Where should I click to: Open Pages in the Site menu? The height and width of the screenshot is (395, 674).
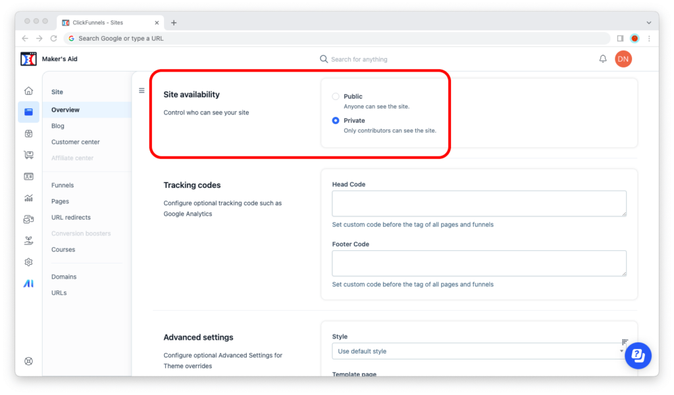click(x=60, y=201)
